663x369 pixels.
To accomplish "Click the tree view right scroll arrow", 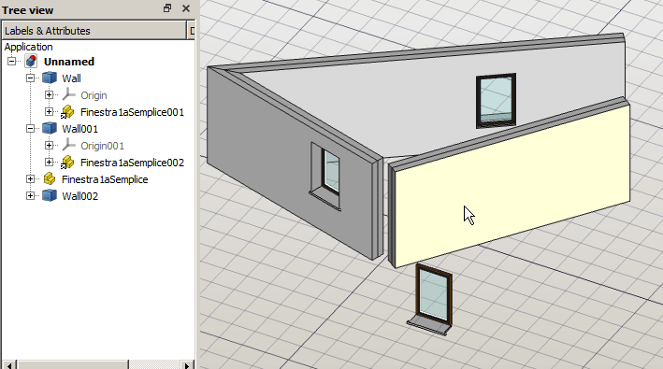I will pos(187,364).
